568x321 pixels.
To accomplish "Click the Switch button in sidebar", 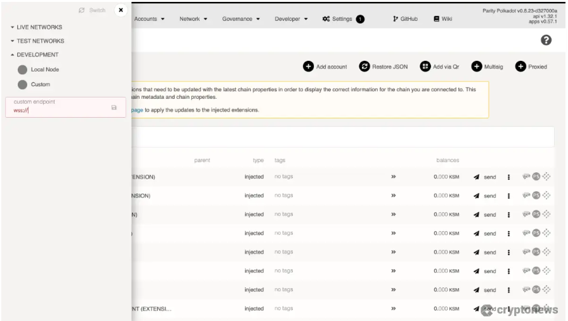I will click(x=92, y=10).
